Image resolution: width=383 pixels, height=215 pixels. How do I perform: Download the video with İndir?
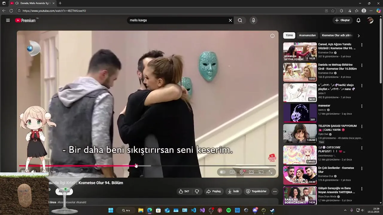(233, 191)
